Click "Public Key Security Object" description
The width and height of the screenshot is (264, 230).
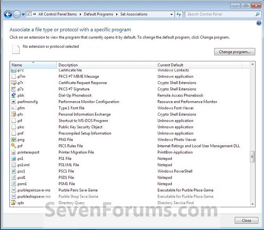[x=81, y=127]
